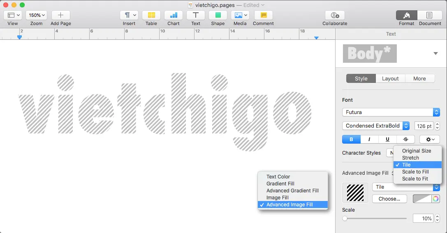447x233 pixels.
Task: Insert a Table from toolbar
Action: [x=151, y=15]
